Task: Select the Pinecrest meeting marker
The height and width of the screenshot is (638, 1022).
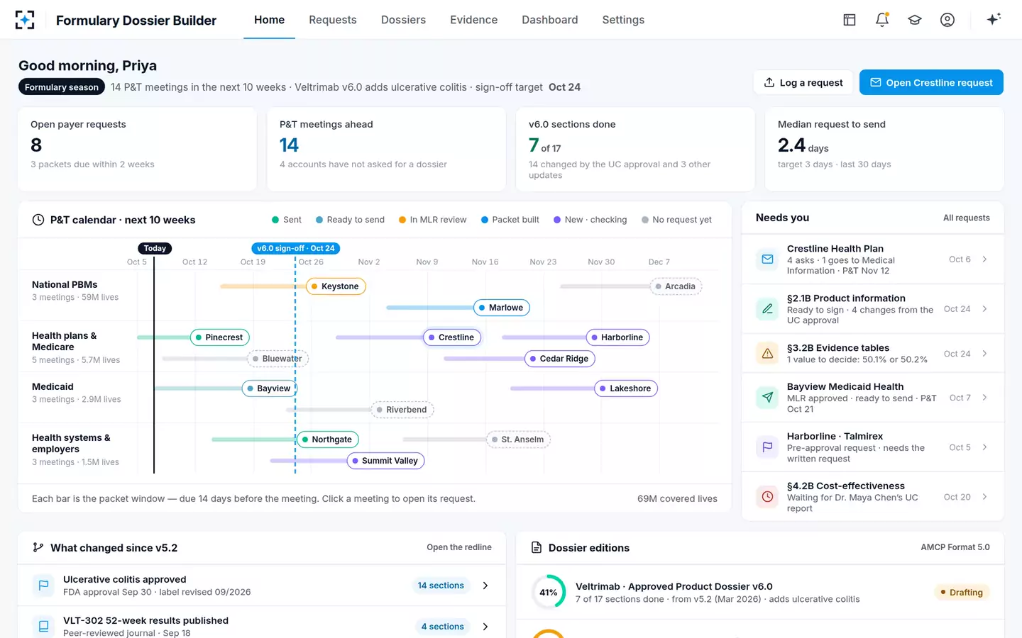Action: [x=220, y=337]
